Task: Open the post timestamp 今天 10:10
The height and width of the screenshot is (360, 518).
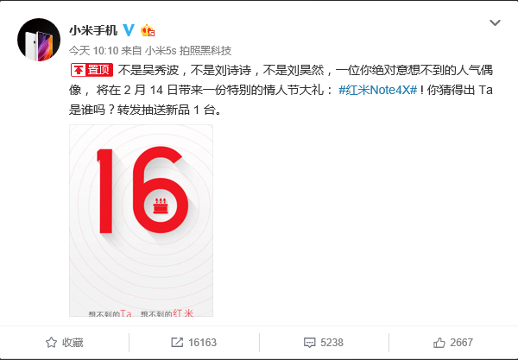Action: click(x=93, y=51)
